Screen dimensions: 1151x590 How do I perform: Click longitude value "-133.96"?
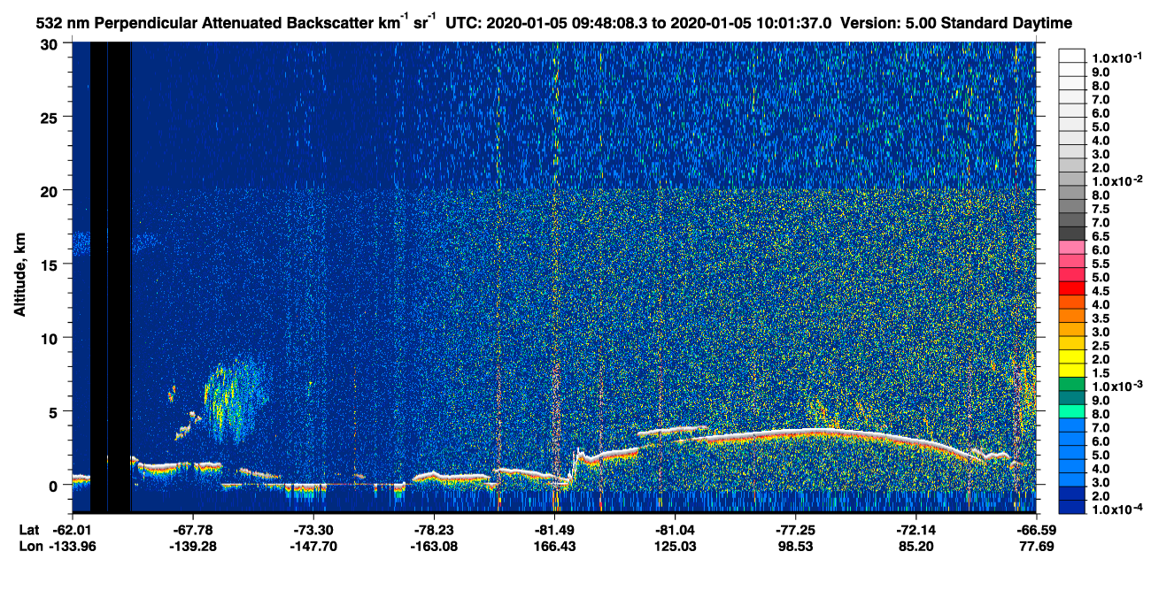tap(72, 546)
